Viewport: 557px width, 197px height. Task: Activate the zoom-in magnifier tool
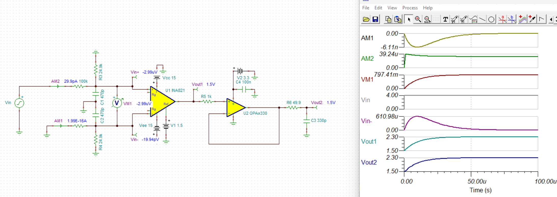point(418,19)
